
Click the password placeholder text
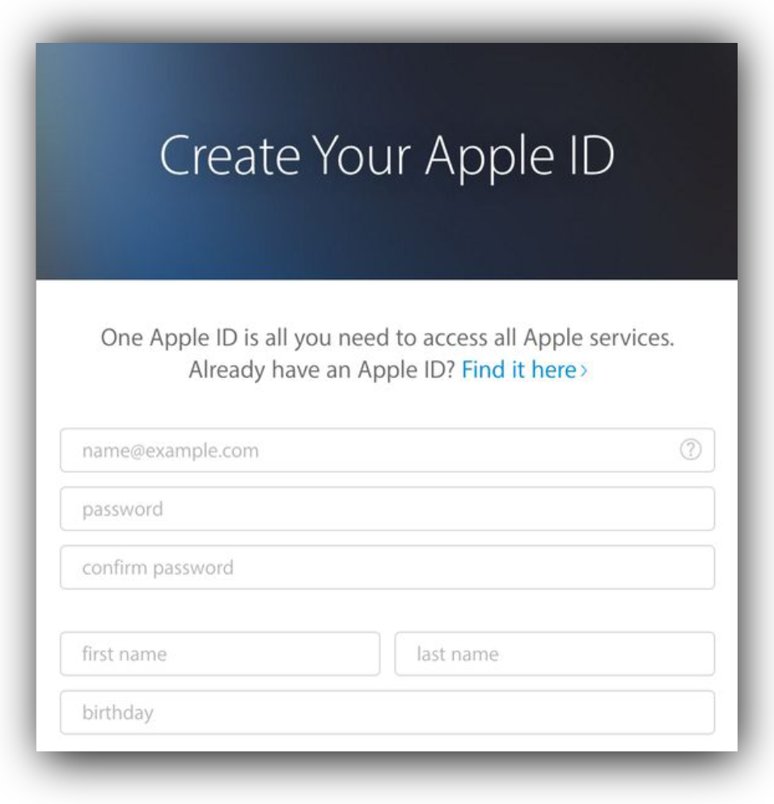click(x=122, y=509)
